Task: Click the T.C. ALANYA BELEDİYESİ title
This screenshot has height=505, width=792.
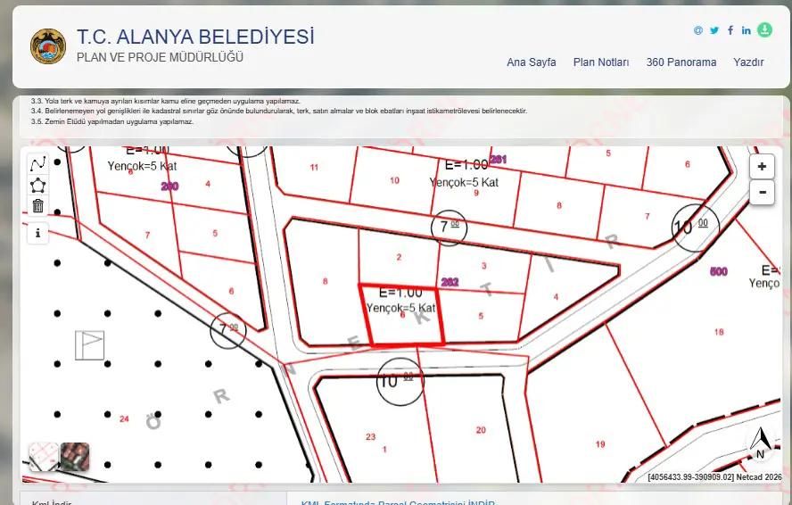Action: tap(195, 37)
